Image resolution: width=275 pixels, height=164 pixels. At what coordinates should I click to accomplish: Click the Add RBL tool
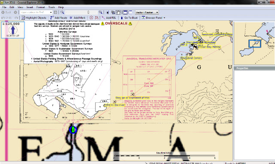(x=109, y=18)
